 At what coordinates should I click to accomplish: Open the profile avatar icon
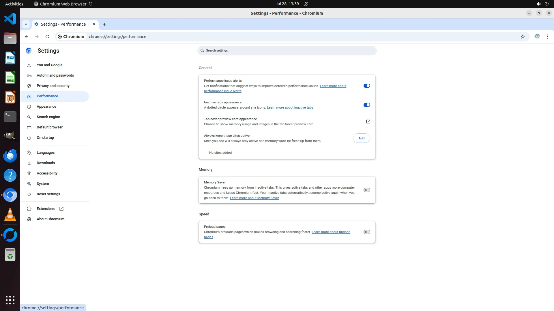point(537,37)
